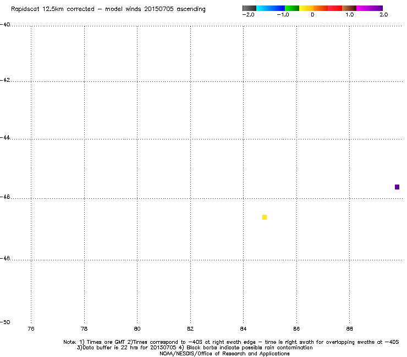Click the note line 'Times are GMT'
407x357 pixels.
click(106, 342)
